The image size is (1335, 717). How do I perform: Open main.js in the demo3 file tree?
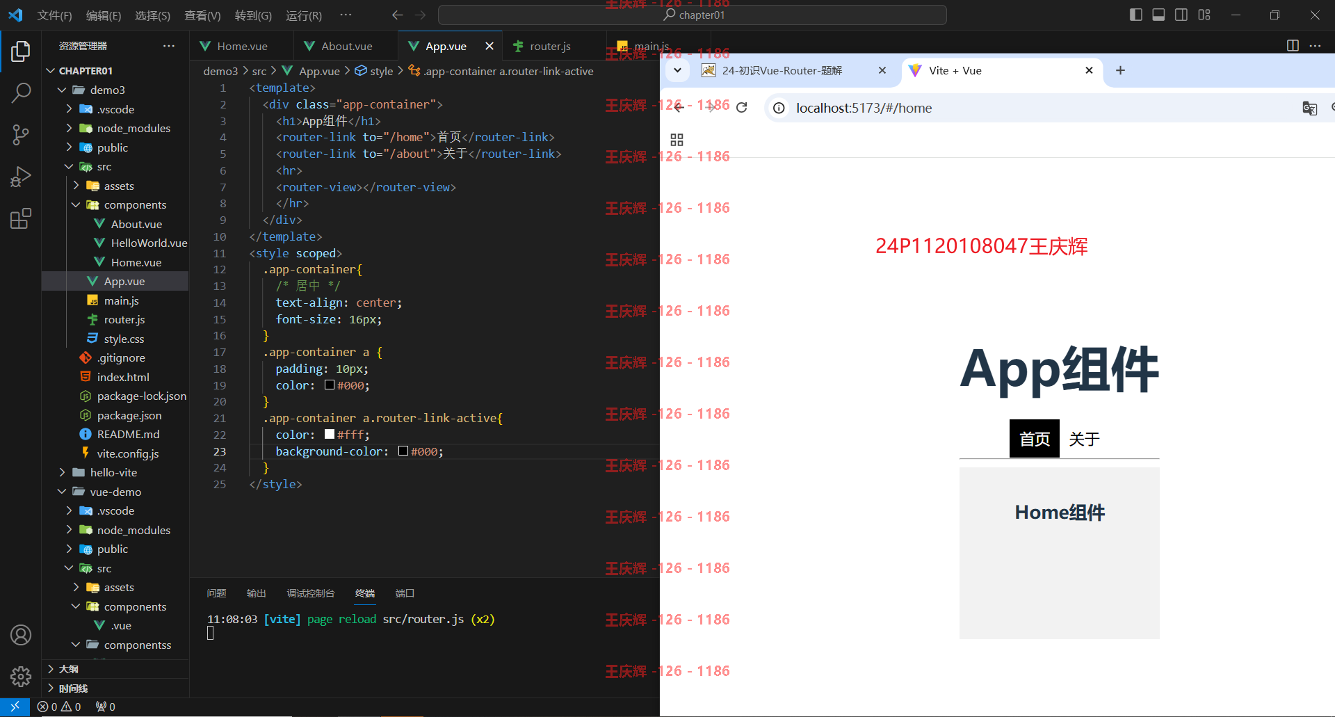pos(121,300)
